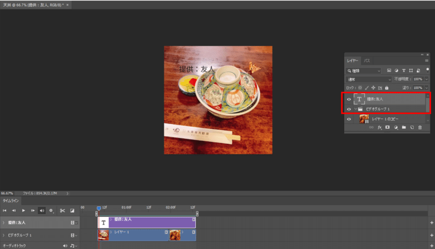Switch to the レイヤー tab
Screen dimensions: 435x249
353,61
